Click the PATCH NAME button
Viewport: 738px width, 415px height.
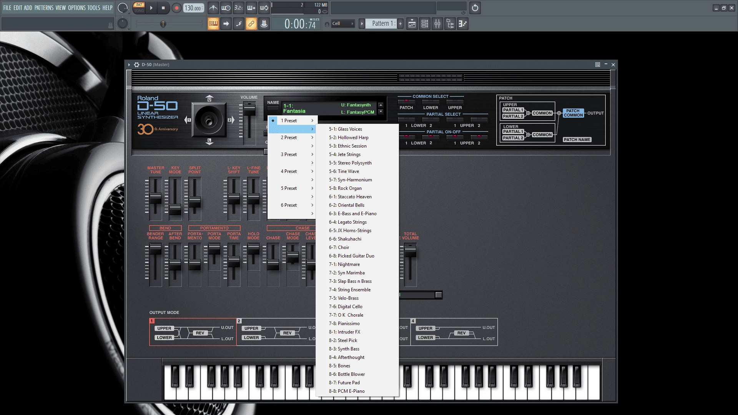click(x=577, y=139)
